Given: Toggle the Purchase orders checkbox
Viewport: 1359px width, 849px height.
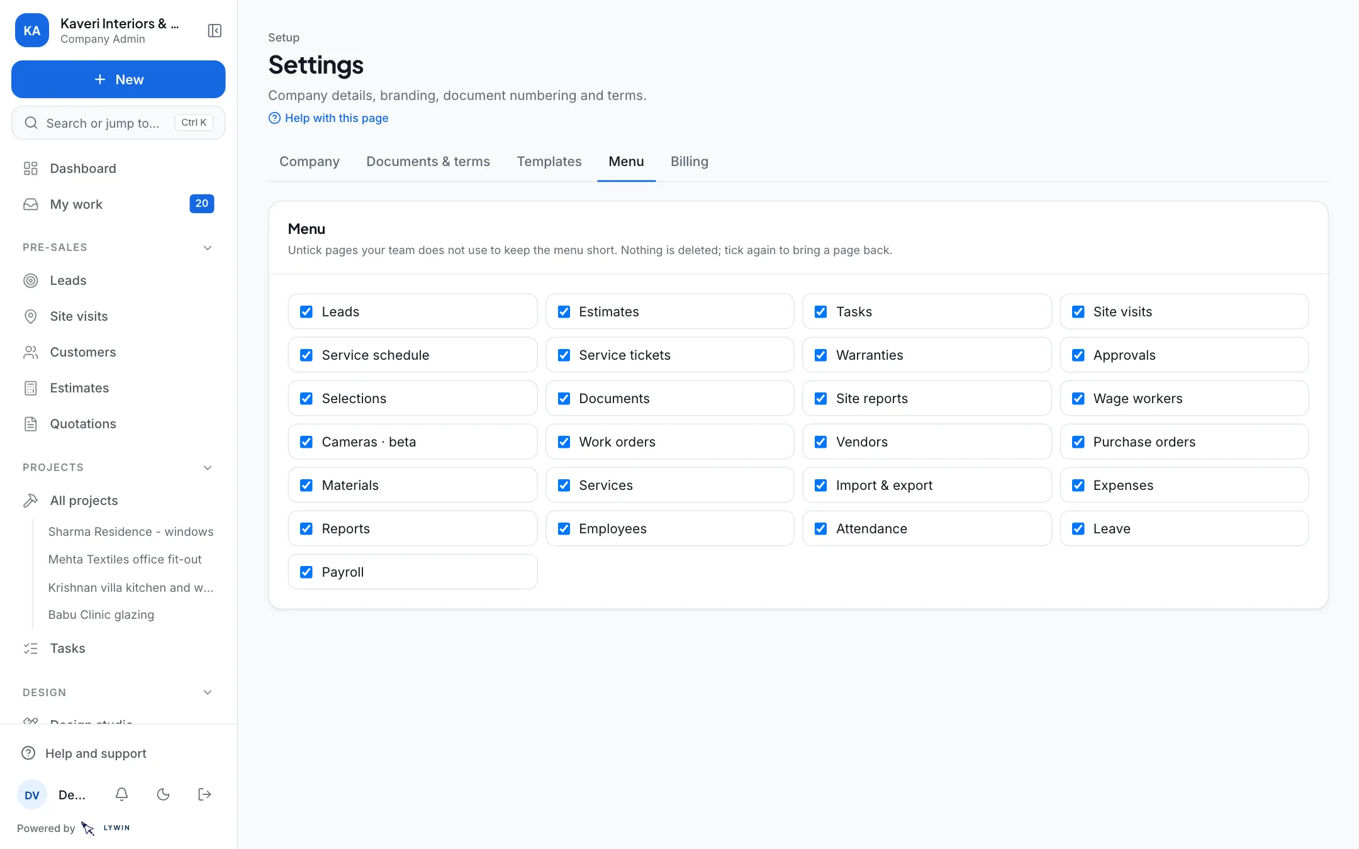Looking at the screenshot, I should [x=1078, y=442].
